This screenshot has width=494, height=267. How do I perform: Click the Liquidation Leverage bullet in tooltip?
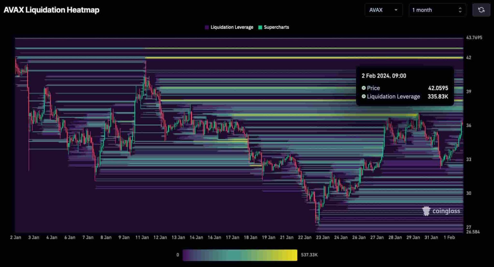(364, 96)
